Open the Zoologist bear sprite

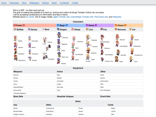coord(45,57)
